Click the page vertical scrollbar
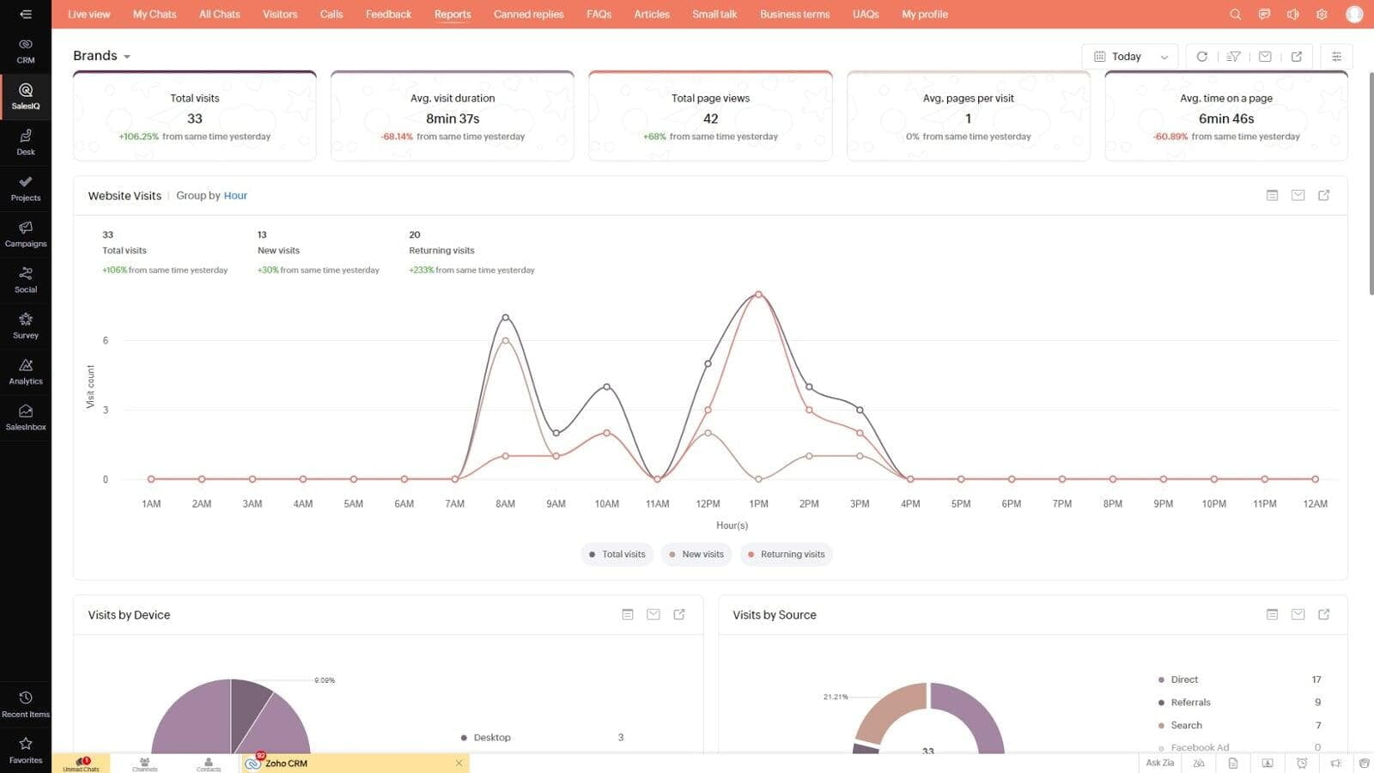The width and height of the screenshot is (1374, 773). coord(1371,185)
